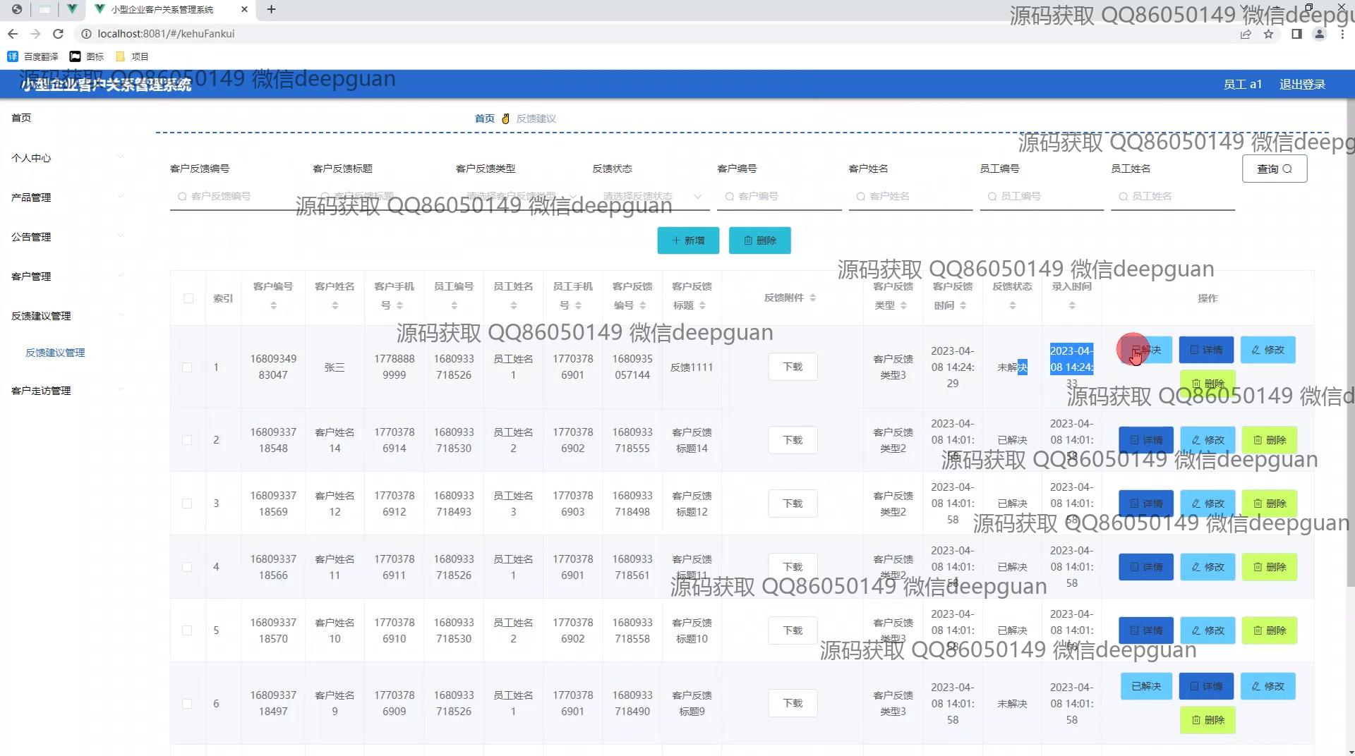
Task: Check the checkbox for row 1
Action: coord(187,367)
